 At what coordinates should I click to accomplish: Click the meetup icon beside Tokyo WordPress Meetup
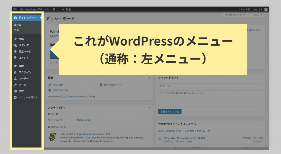[x=160, y=138]
